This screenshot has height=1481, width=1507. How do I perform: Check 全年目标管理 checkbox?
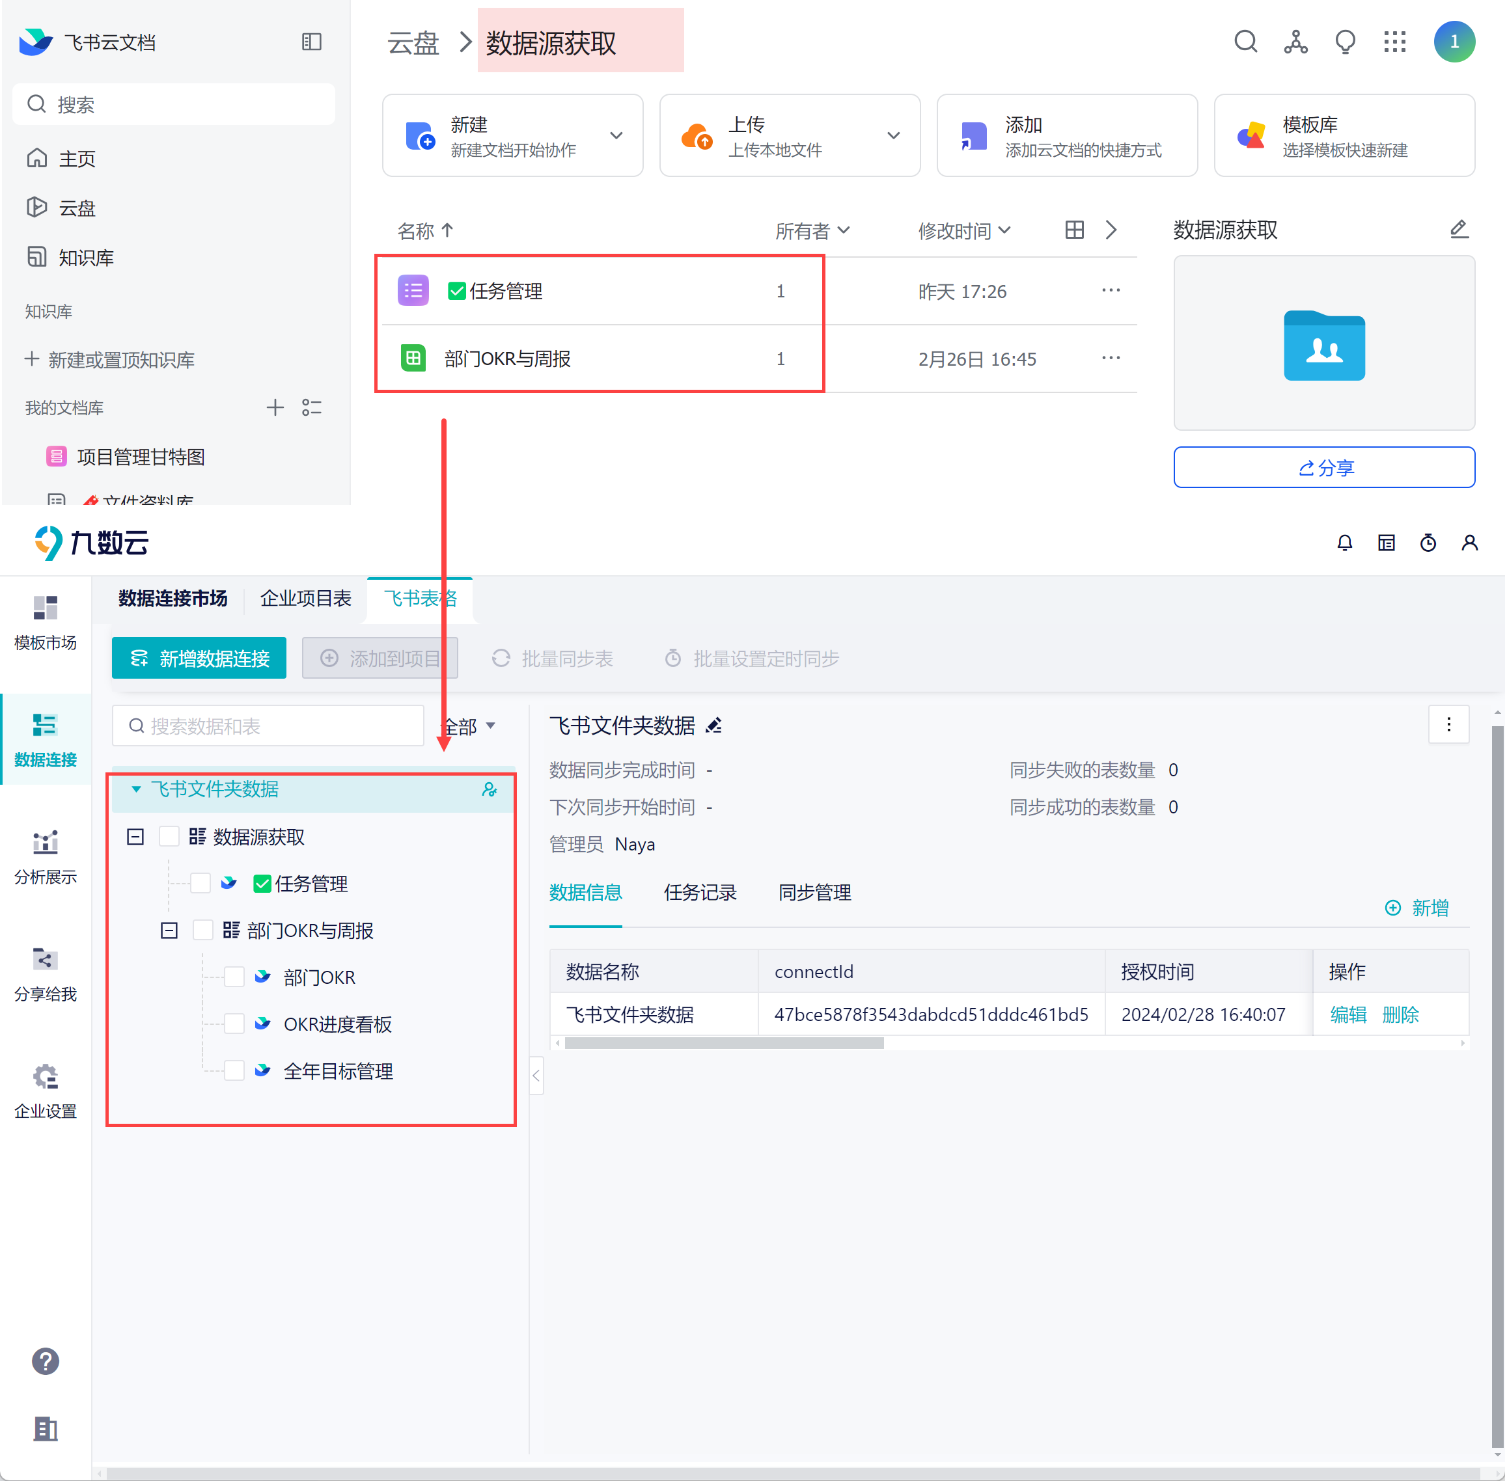point(234,1070)
